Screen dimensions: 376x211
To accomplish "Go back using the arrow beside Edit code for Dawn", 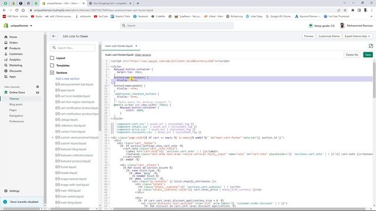I will 53,36.
